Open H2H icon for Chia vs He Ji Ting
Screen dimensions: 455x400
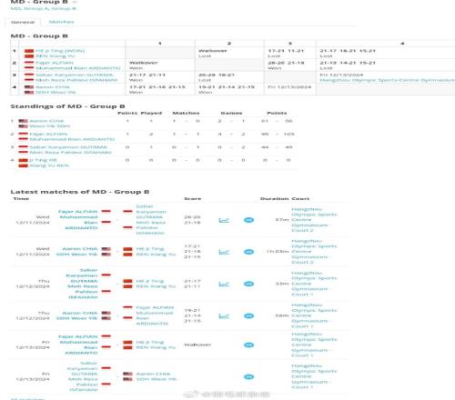(x=248, y=252)
